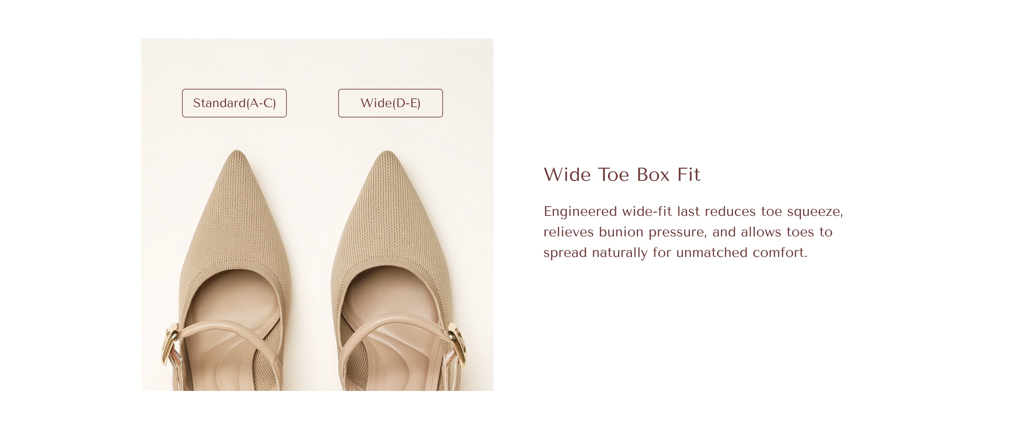Click the Wide Toe Box Fit heading

622,175
